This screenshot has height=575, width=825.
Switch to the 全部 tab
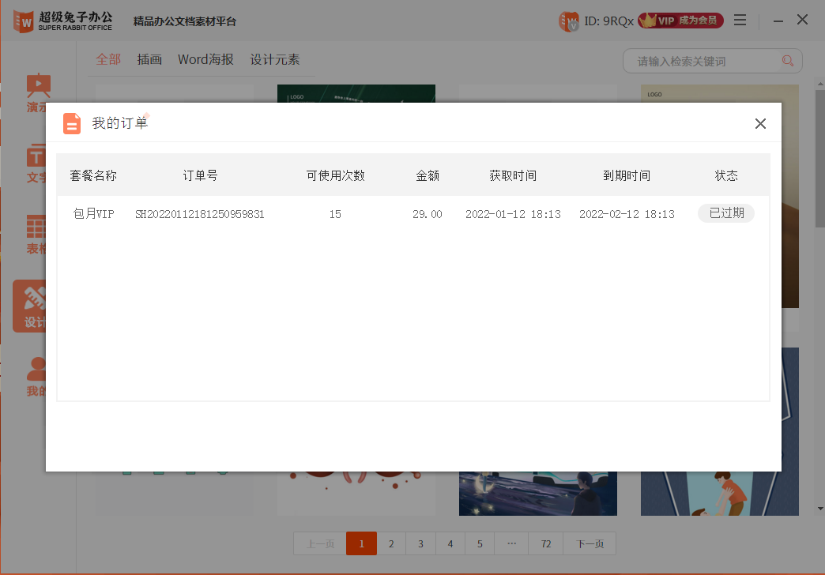[108, 59]
